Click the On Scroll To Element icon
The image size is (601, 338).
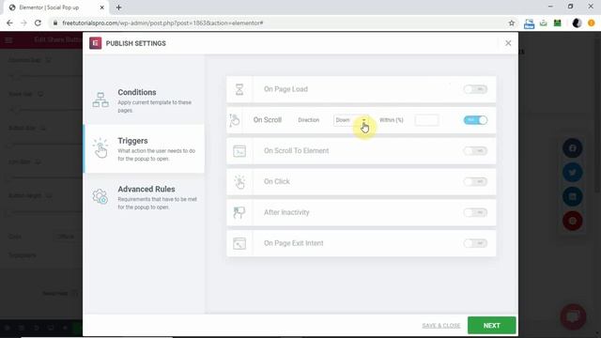tap(239, 151)
